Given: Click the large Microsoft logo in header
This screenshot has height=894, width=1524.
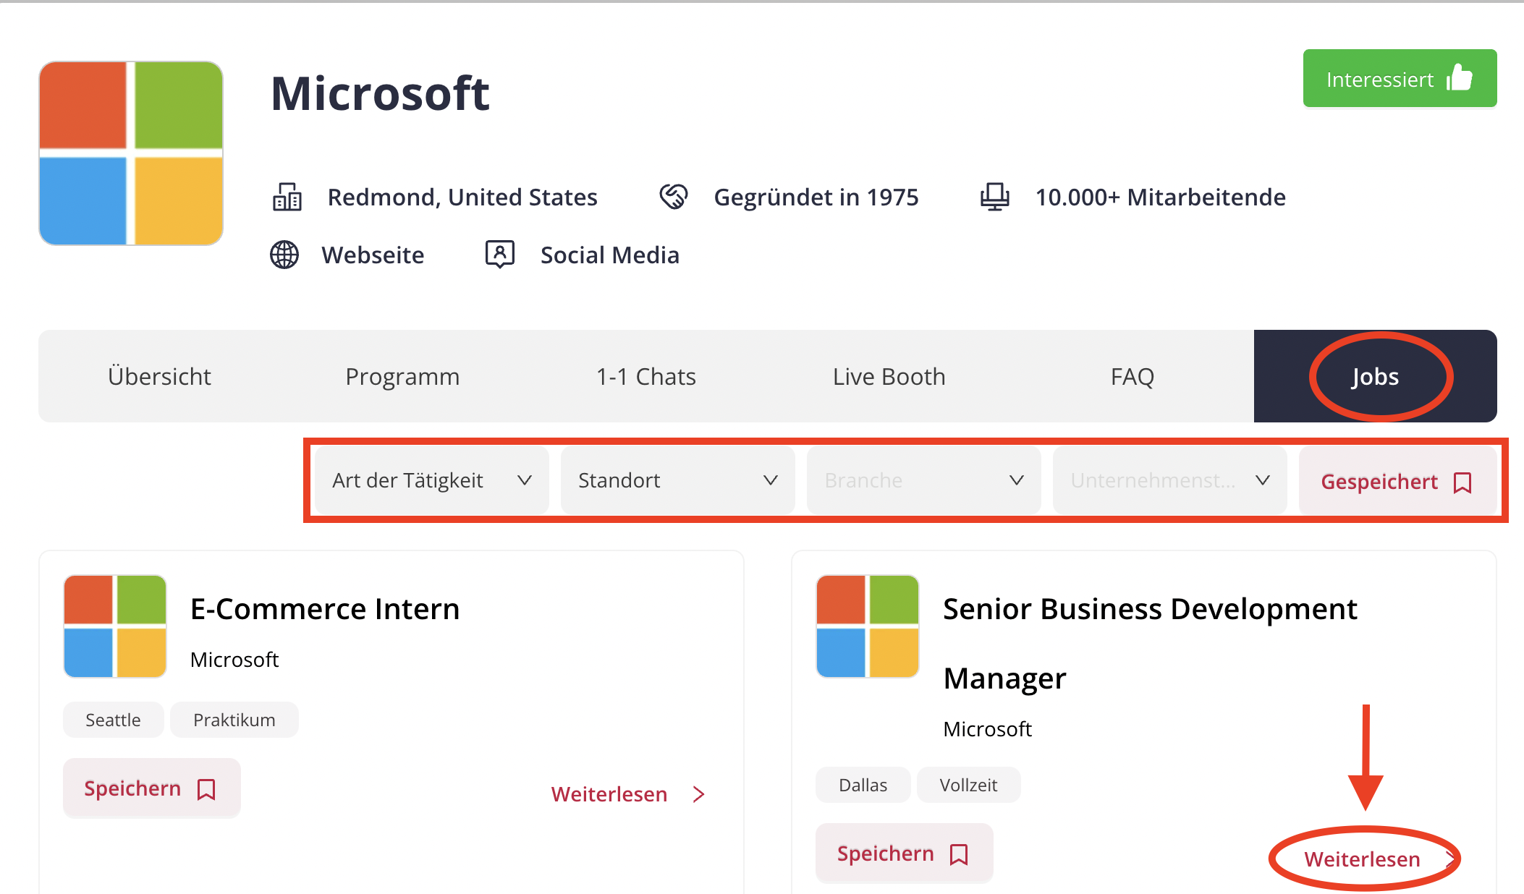Looking at the screenshot, I should (131, 153).
